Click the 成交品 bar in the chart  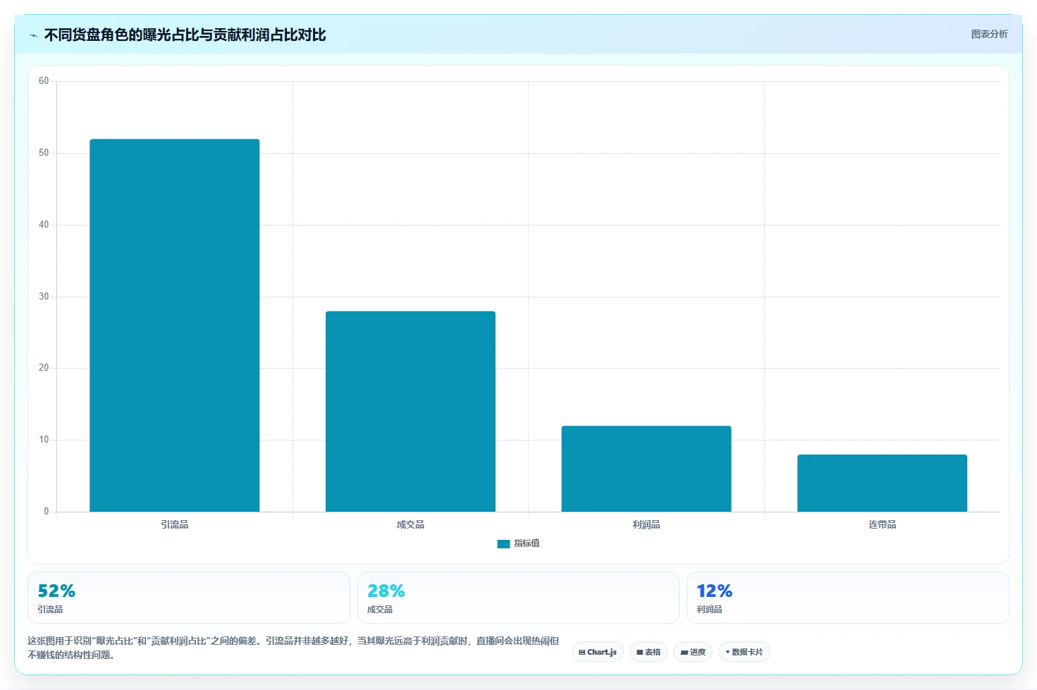410,411
